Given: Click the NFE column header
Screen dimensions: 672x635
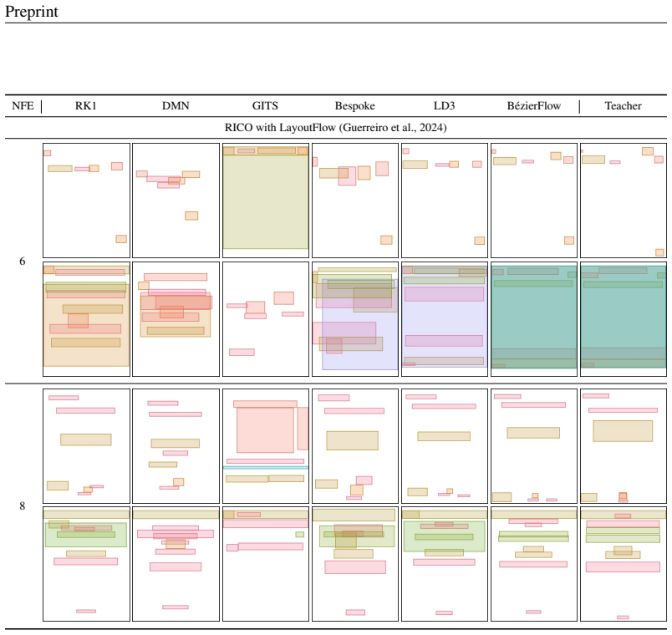Looking at the screenshot, I should [x=23, y=106].
